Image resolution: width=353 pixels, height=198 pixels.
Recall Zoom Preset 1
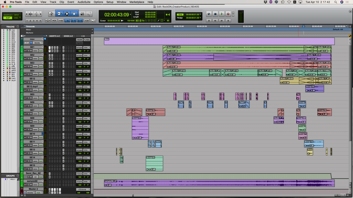click(27, 20)
